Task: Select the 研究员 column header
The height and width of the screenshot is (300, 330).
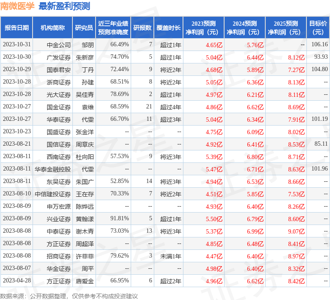Action: tap(84, 27)
